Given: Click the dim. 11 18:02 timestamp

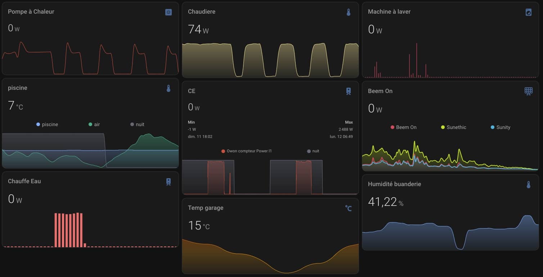Looking at the screenshot, I should pyautogui.click(x=200, y=137).
